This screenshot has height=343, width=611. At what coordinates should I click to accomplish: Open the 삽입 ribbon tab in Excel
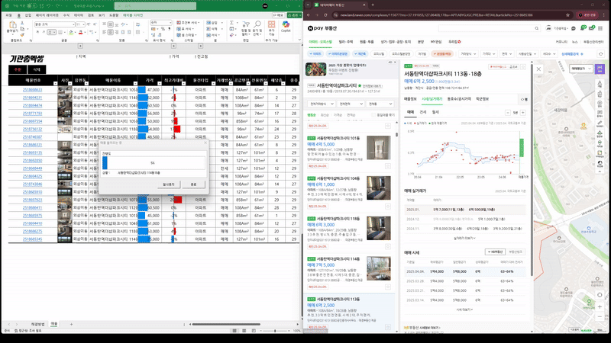(28, 15)
